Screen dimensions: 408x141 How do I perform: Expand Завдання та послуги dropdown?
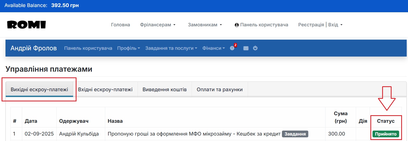[171, 48]
